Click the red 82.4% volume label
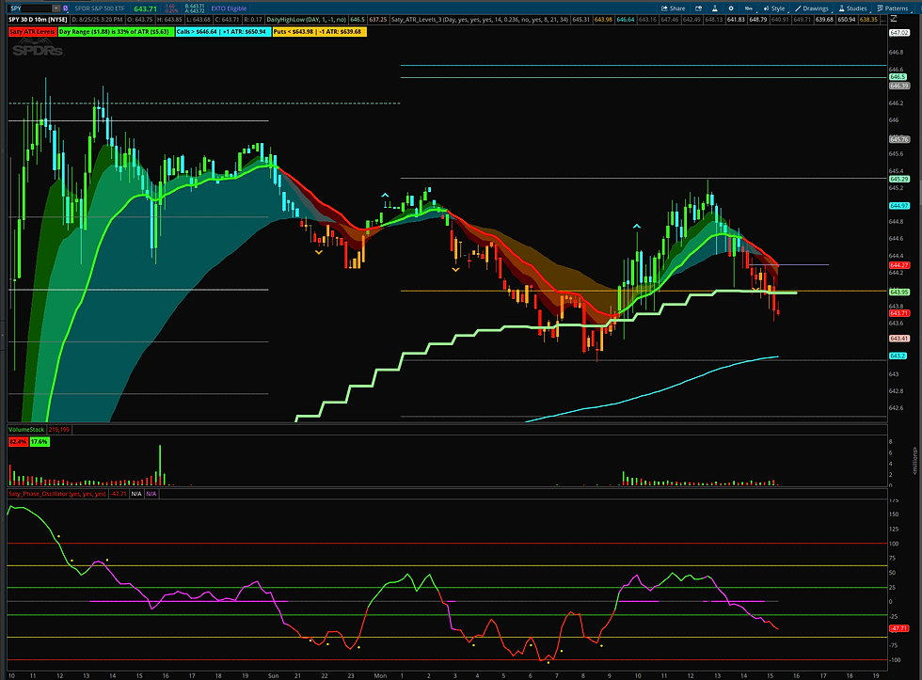 tap(18, 441)
